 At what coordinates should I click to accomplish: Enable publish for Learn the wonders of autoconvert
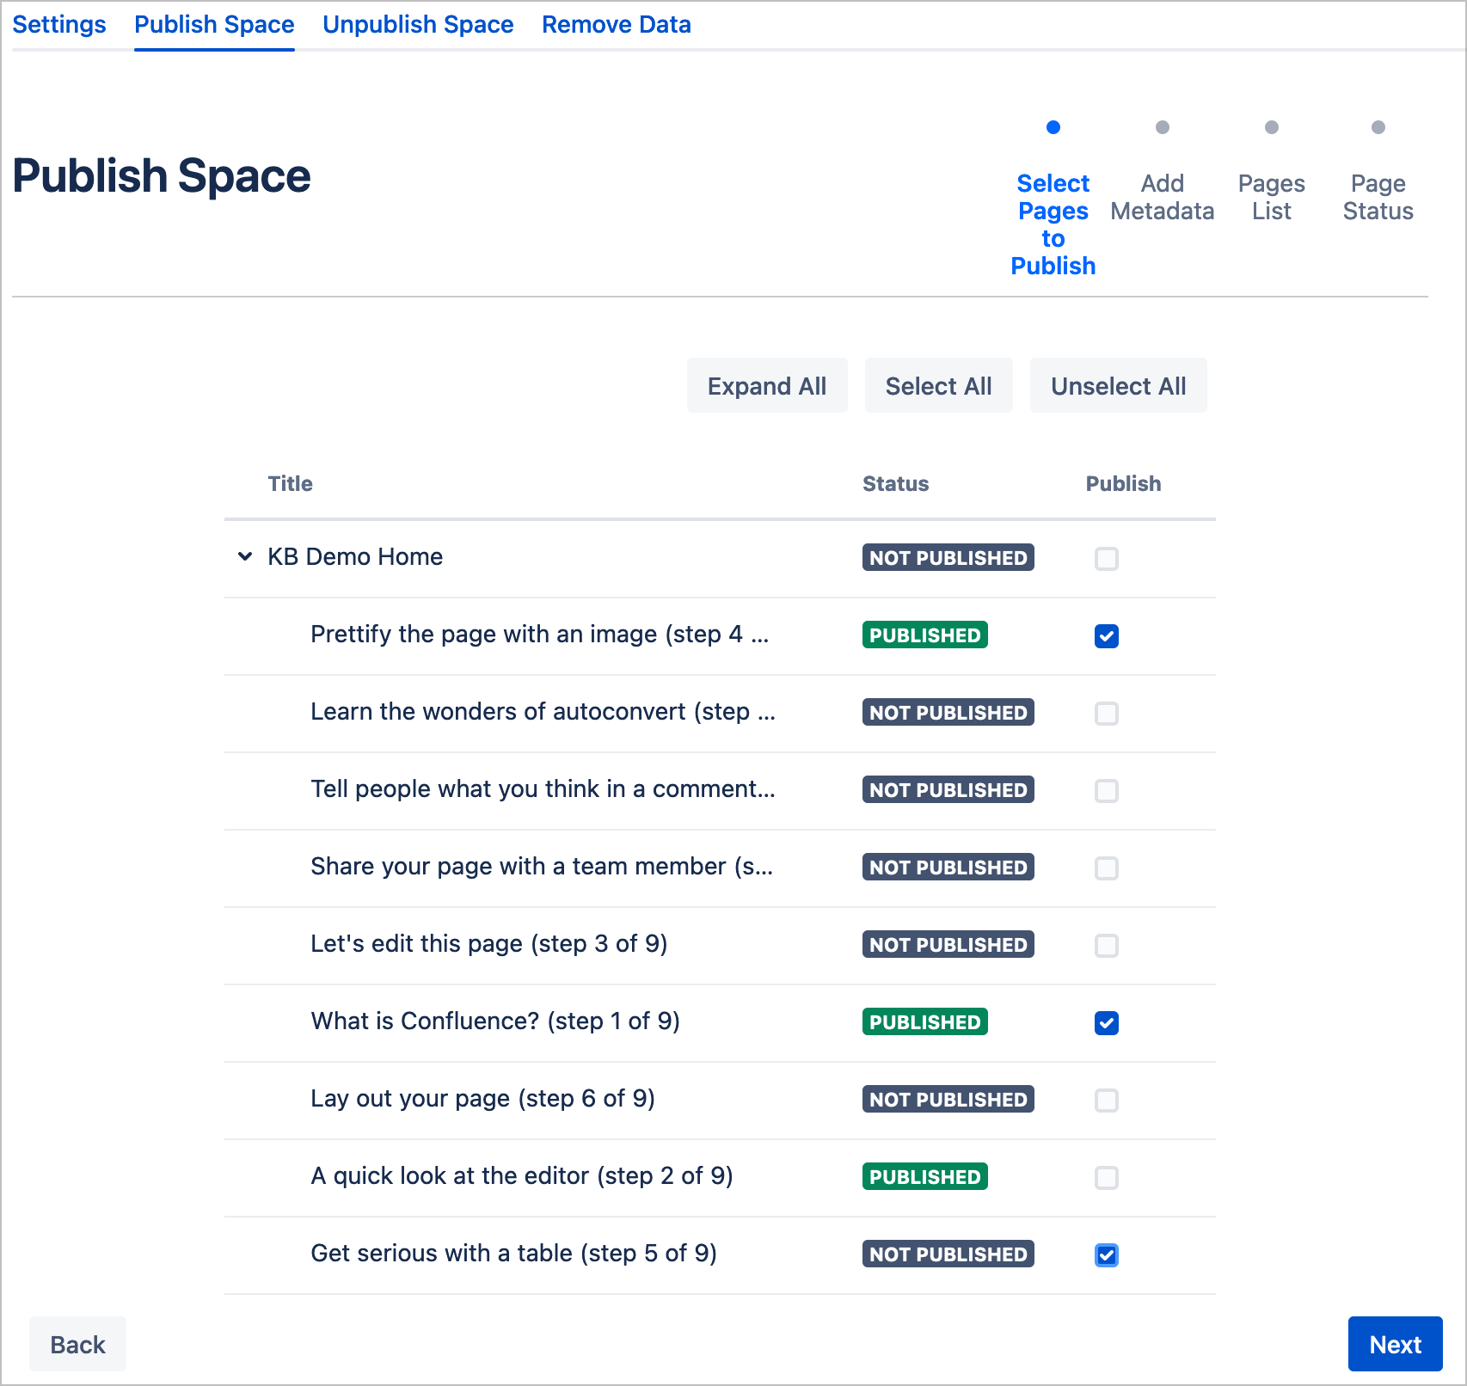click(1106, 714)
